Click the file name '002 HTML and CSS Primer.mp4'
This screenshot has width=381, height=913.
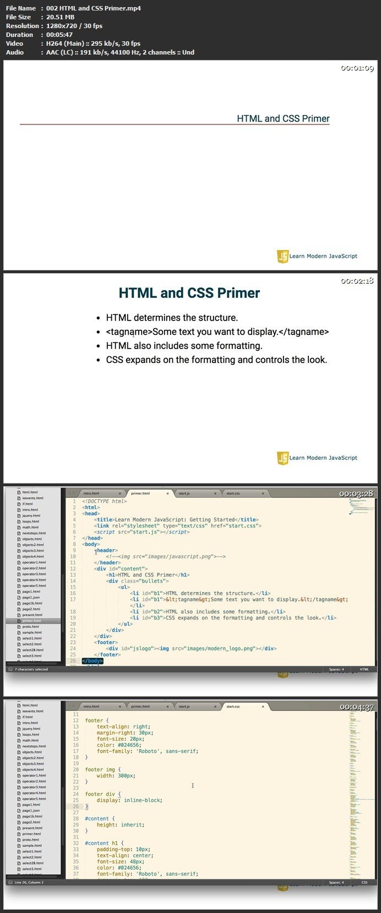pyautogui.click(x=94, y=8)
